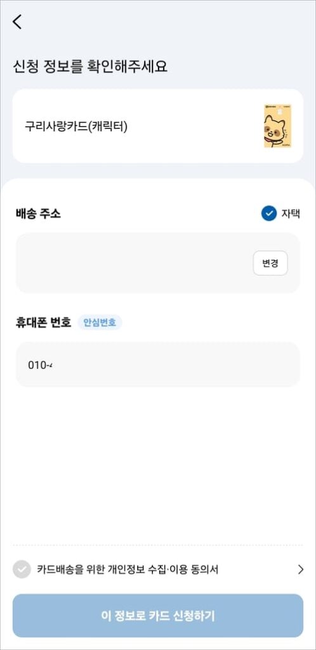
Task: Click the 휴대폰 번호 section heading
Action: pyautogui.click(x=44, y=322)
